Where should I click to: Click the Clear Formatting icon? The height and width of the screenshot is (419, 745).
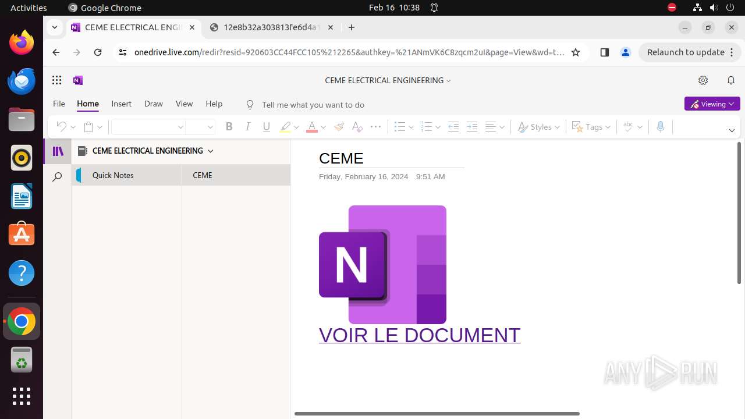pos(357,127)
